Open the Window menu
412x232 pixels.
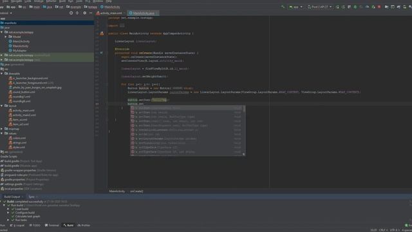tap(98, 1)
